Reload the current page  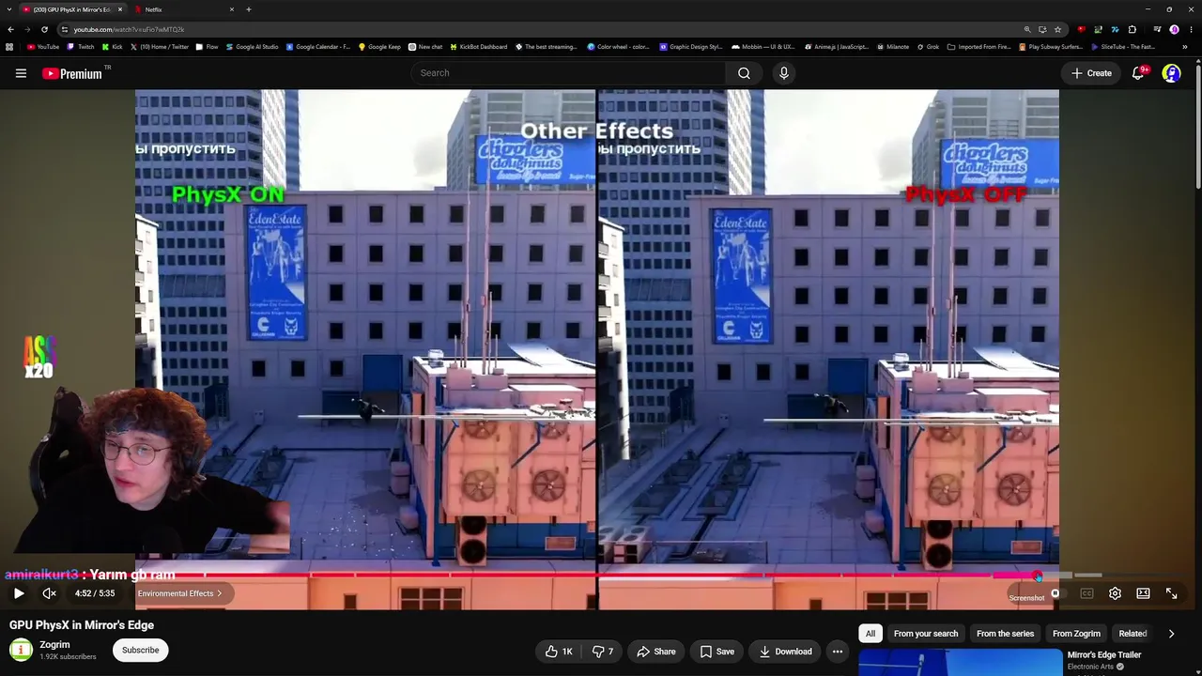44,29
